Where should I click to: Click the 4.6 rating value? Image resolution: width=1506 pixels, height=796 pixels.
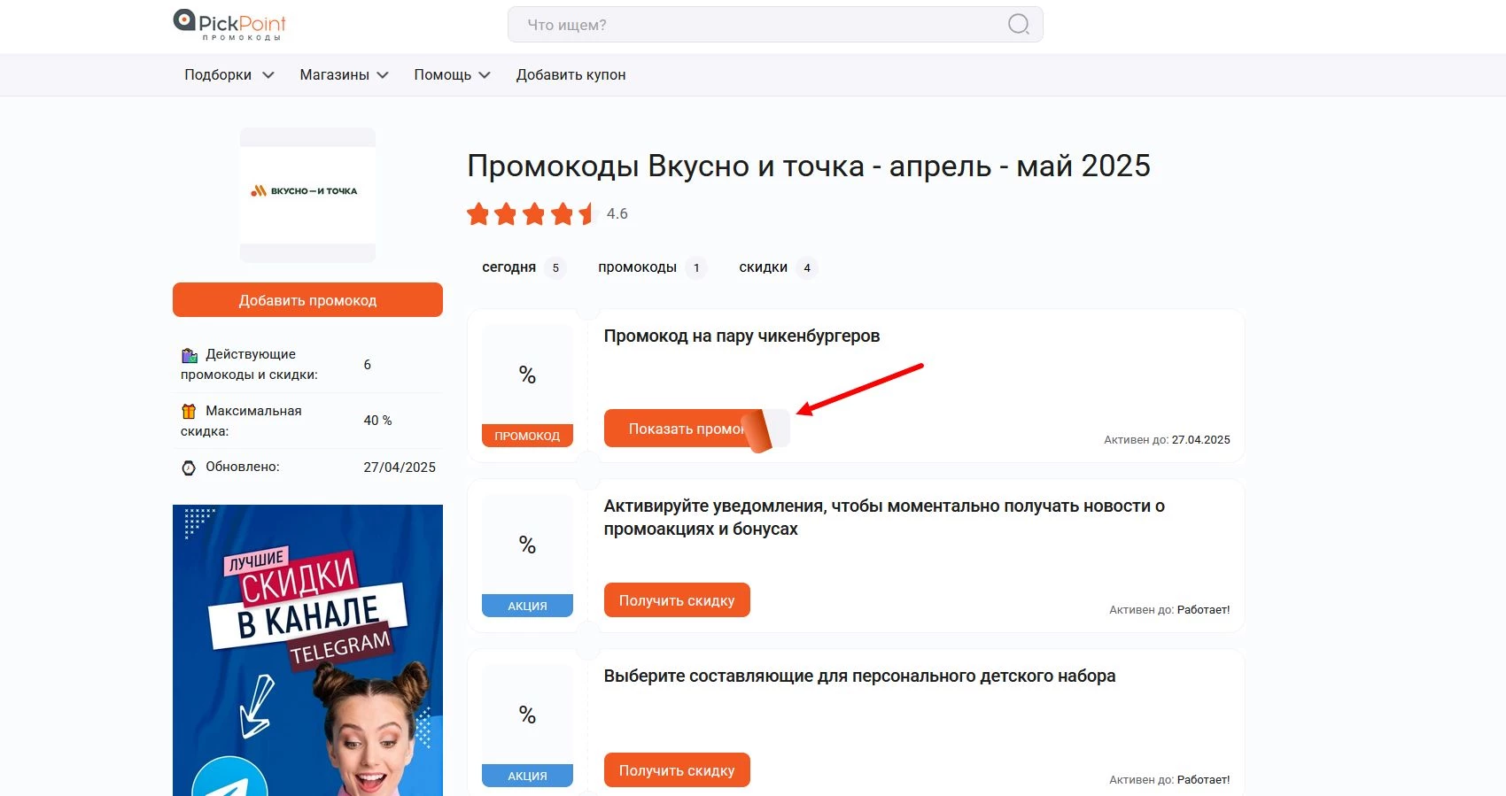pos(617,214)
